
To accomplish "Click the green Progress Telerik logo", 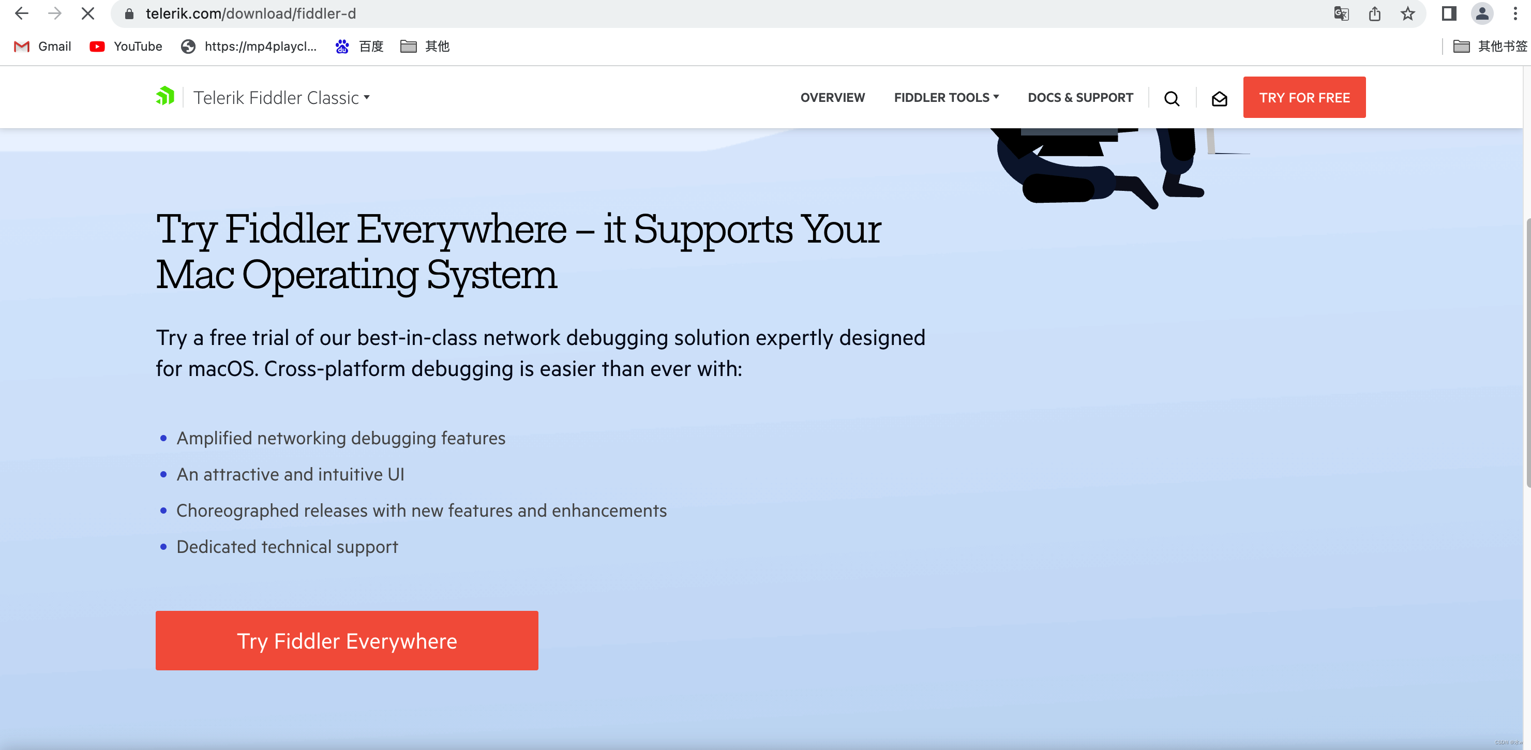I will pos(165,96).
